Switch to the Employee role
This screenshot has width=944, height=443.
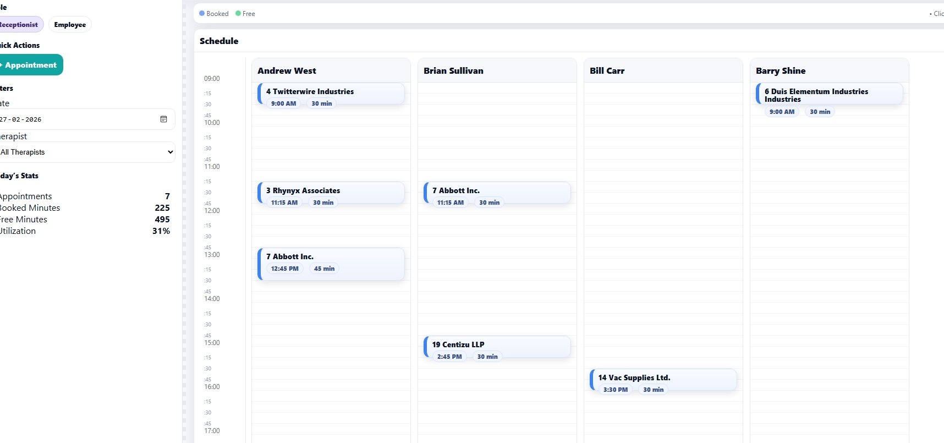click(70, 25)
